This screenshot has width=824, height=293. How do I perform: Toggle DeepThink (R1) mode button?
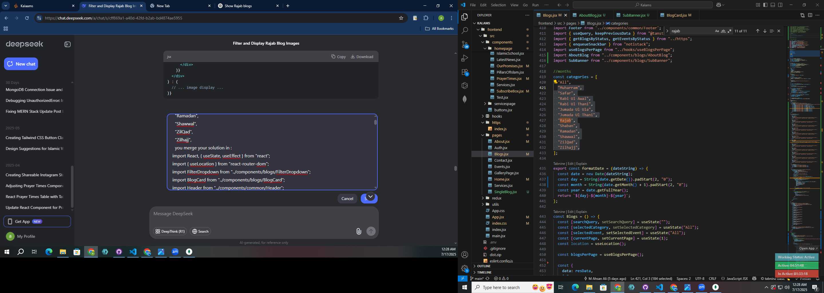[x=170, y=231]
